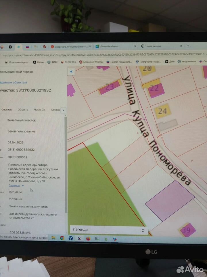
Task: Open Yandex Browser from the taskbar
Action: click(x=71, y=238)
